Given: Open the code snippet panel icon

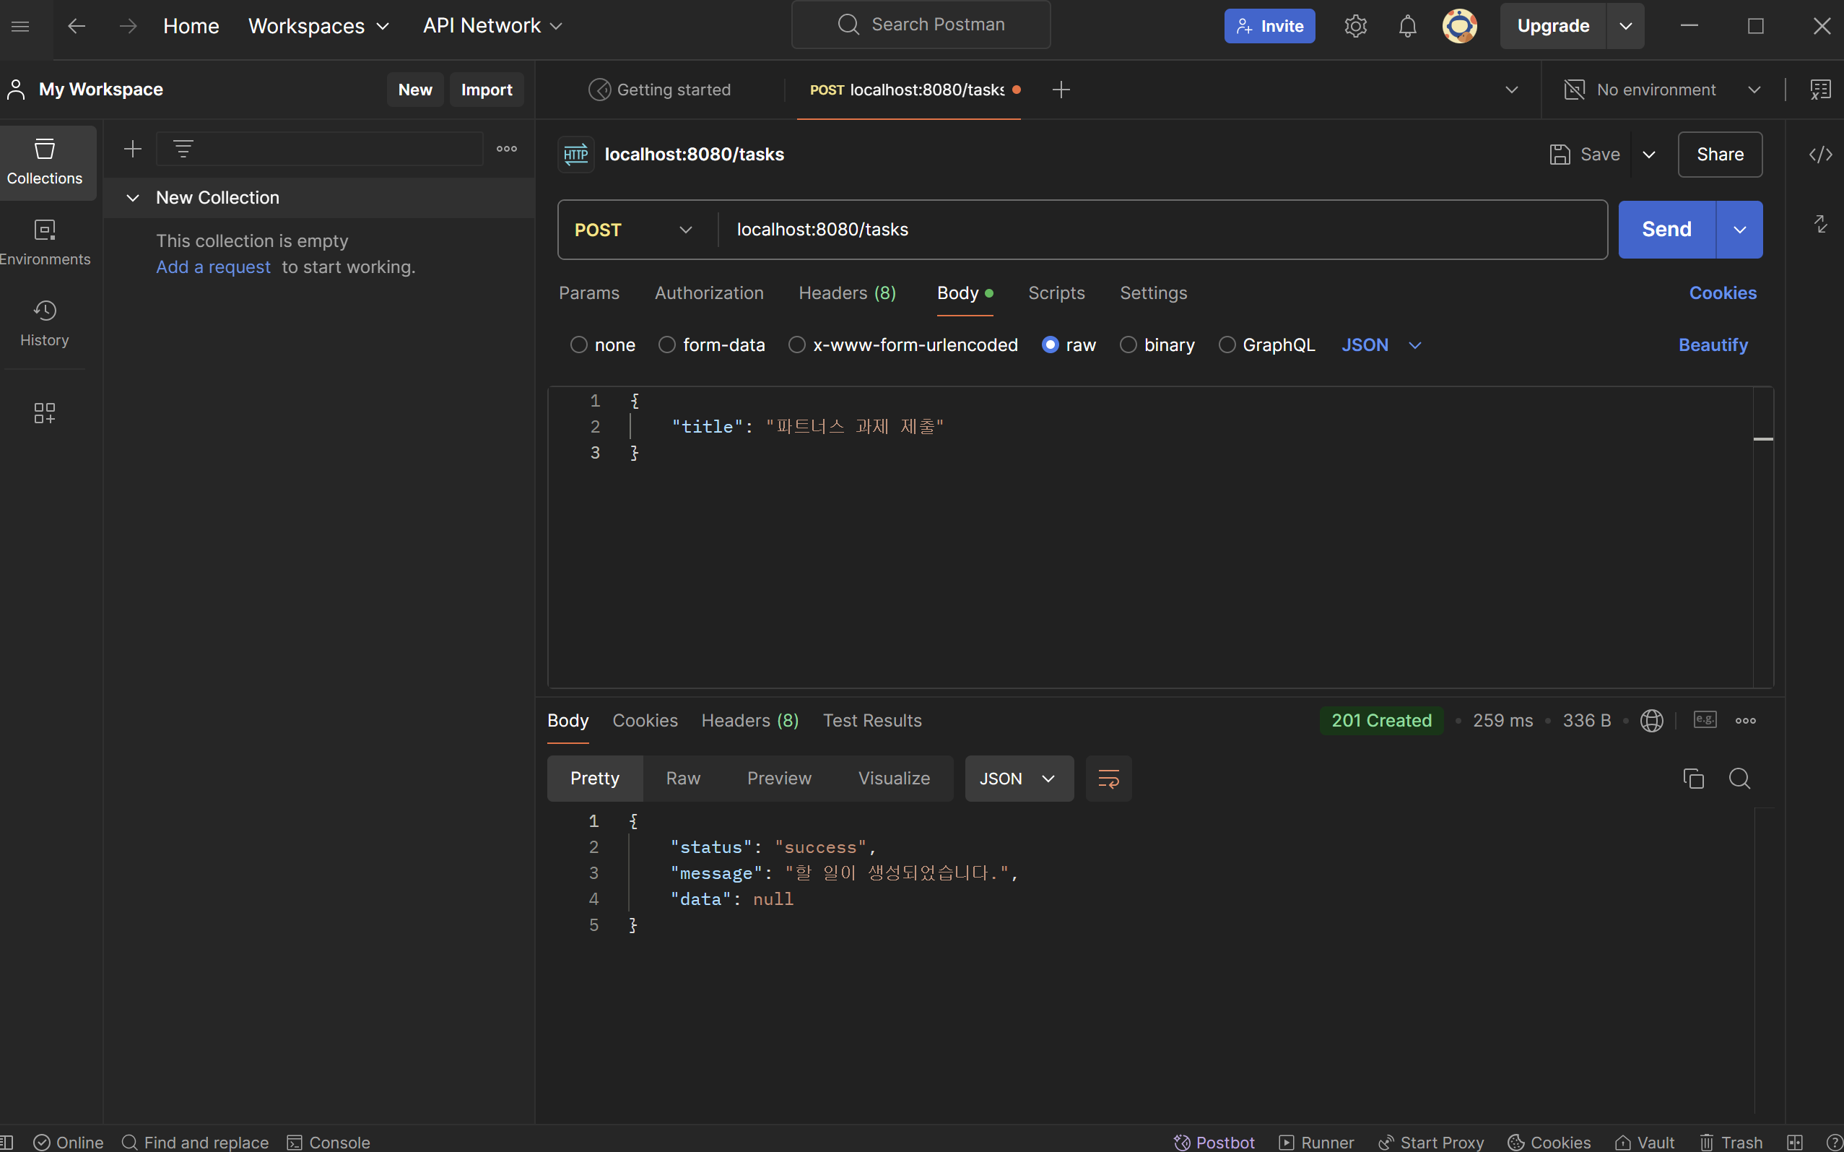Looking at the screenshot, I should pos(1819,155).
